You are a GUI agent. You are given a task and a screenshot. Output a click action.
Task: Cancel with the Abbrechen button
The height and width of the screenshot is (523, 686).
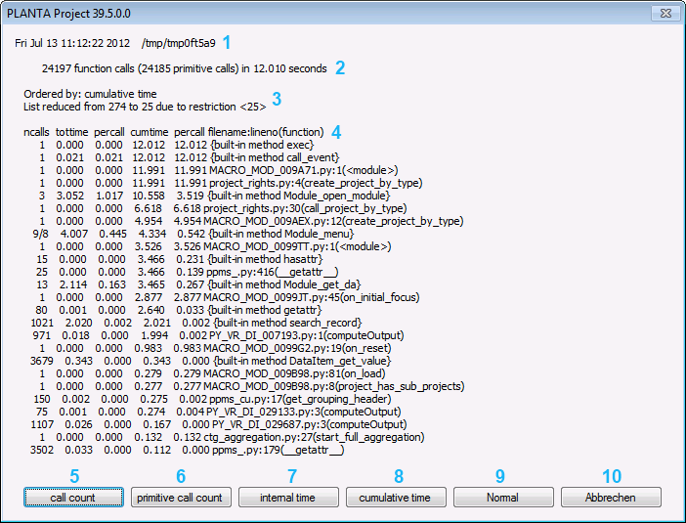pos(611,498)
